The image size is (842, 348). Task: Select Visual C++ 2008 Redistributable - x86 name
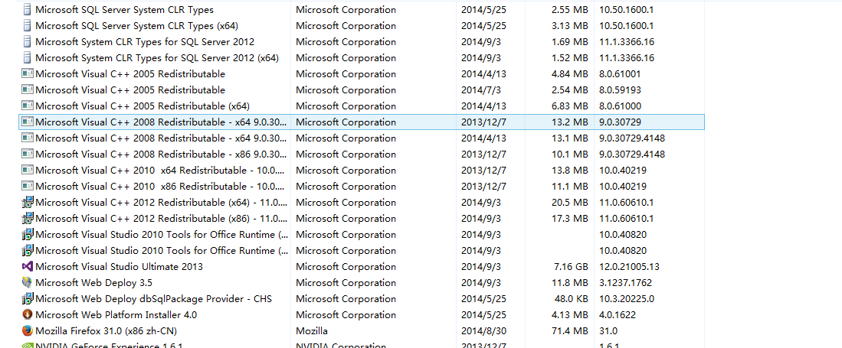pos(161,154)
